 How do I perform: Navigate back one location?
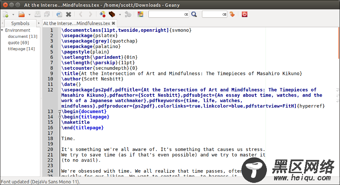81,14
